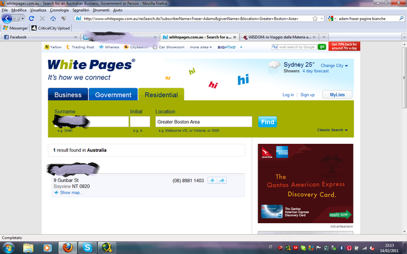
Task: Open the Cronologia menu
Action: pyautogui.click(x=59, y=10)
